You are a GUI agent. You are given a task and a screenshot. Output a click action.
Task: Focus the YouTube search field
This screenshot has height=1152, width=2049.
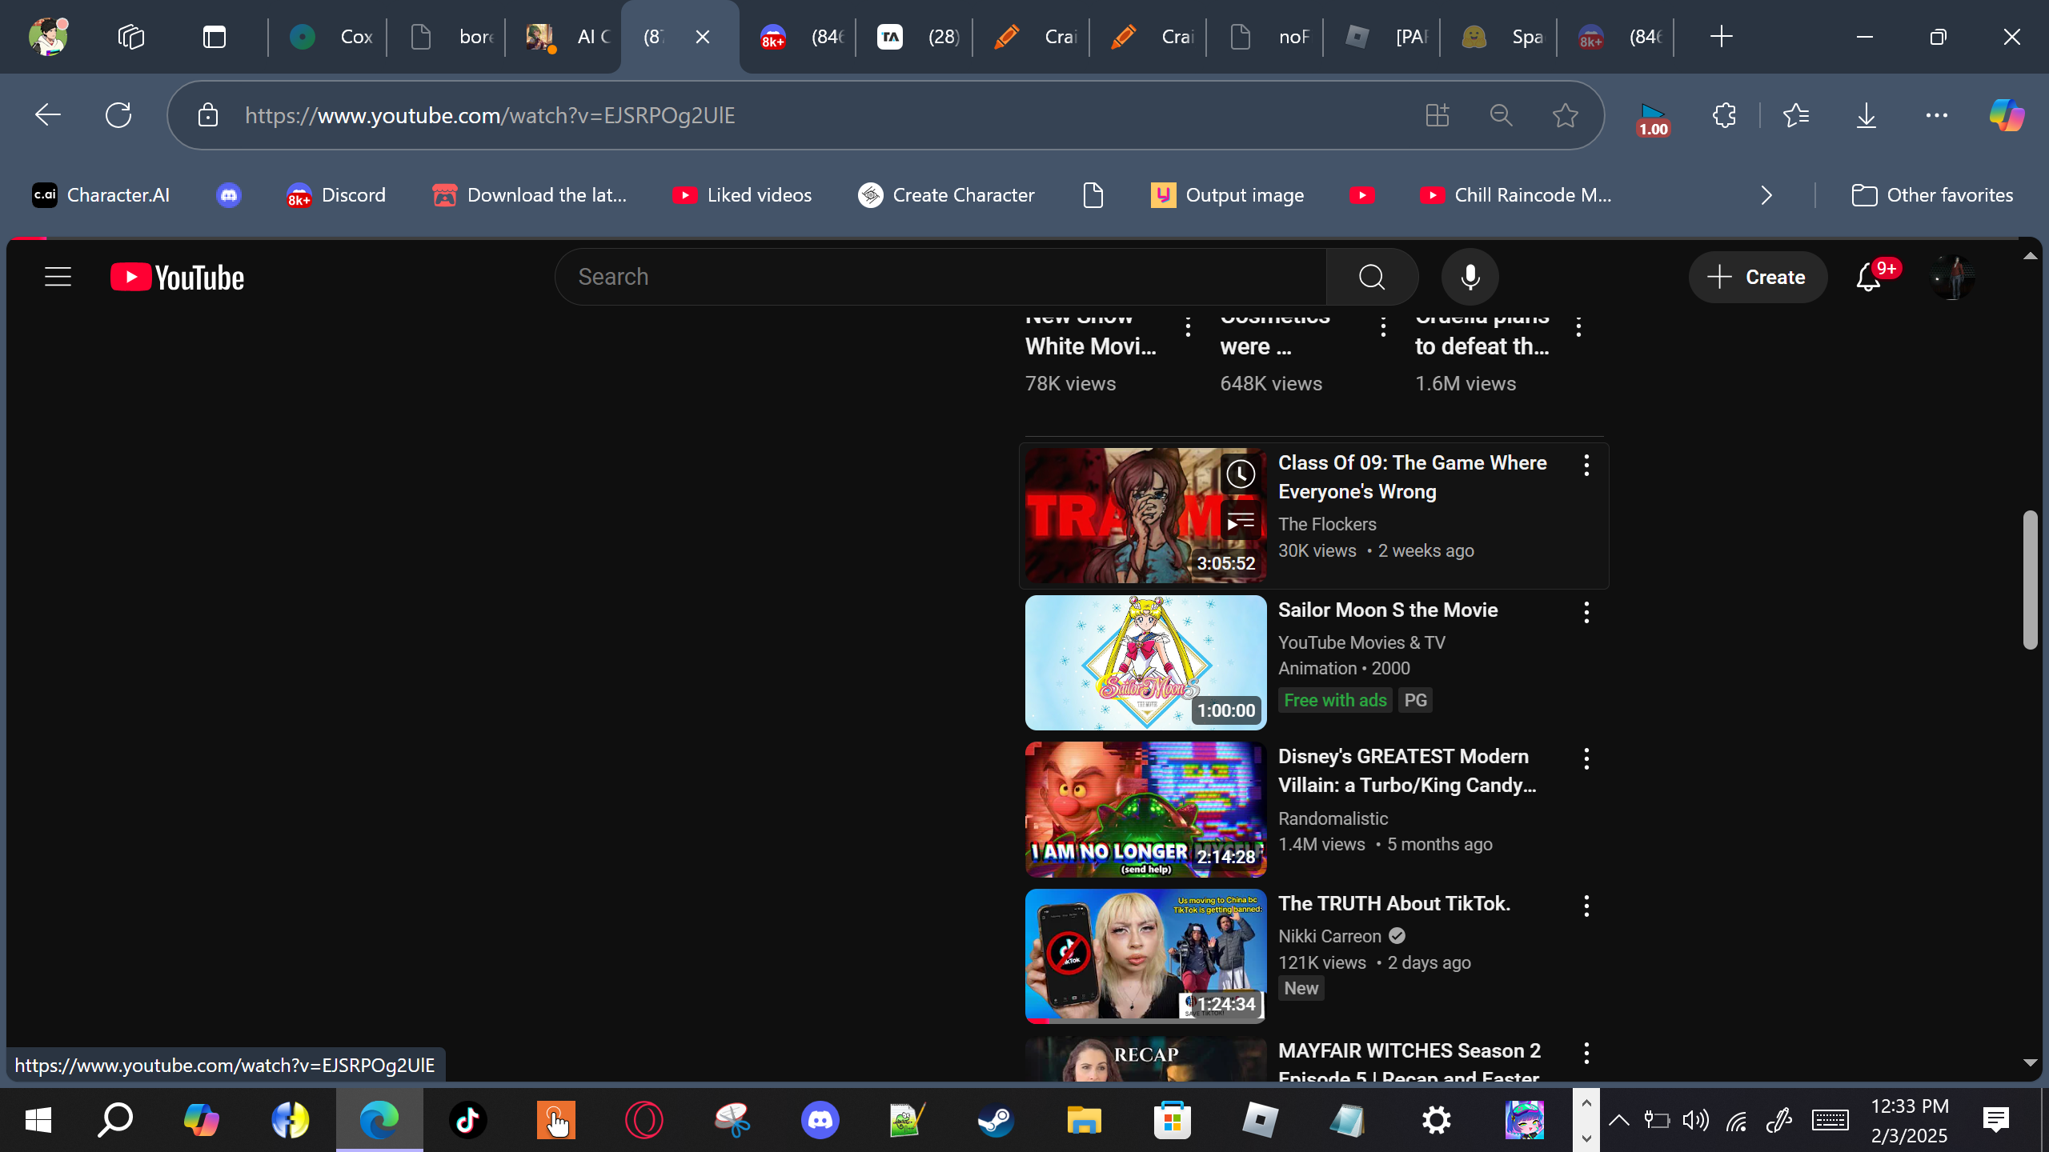(940, 277)
